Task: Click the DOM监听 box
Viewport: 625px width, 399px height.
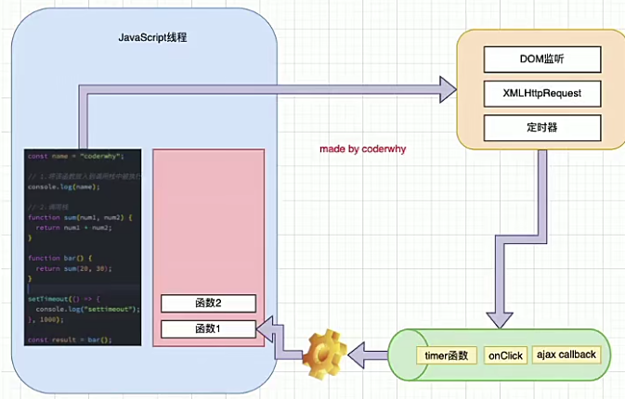Action: [x=543, y=59]
